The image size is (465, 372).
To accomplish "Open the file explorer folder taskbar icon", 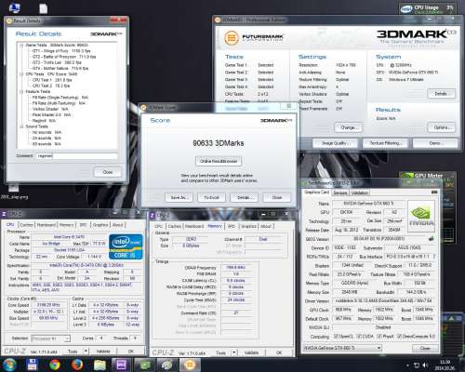I will tap(100, 365).
